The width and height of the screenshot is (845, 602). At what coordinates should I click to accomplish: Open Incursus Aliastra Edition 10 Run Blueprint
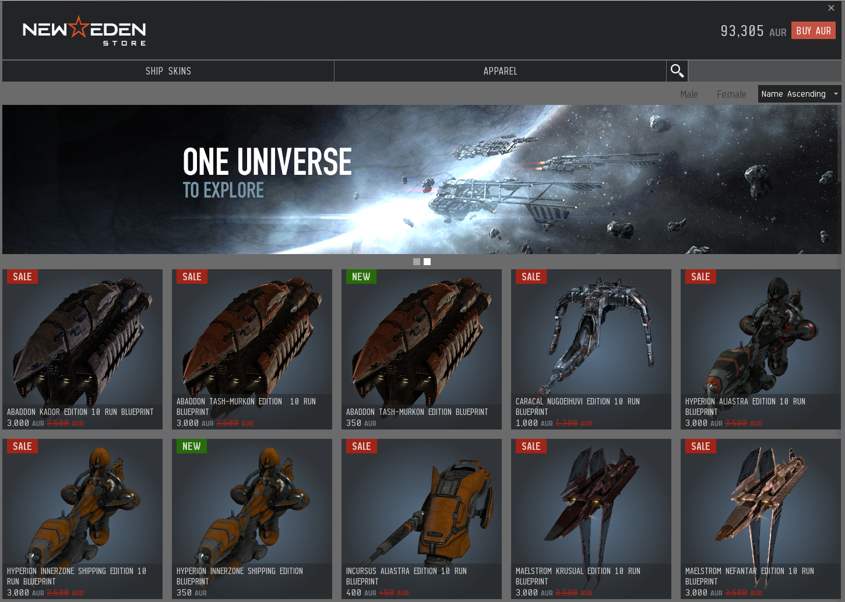point(421,519)
